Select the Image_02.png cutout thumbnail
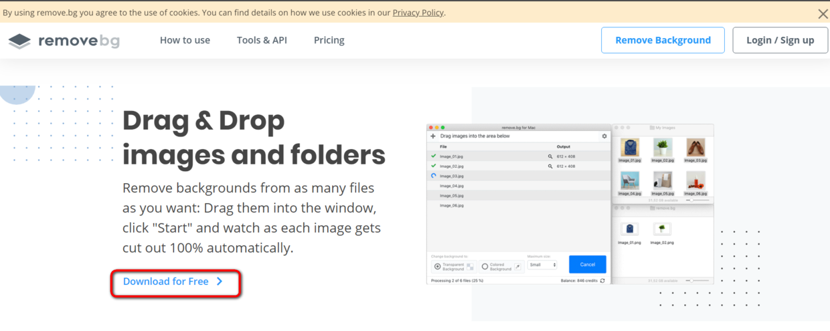The image size is (830, 331). click(662, 229)
